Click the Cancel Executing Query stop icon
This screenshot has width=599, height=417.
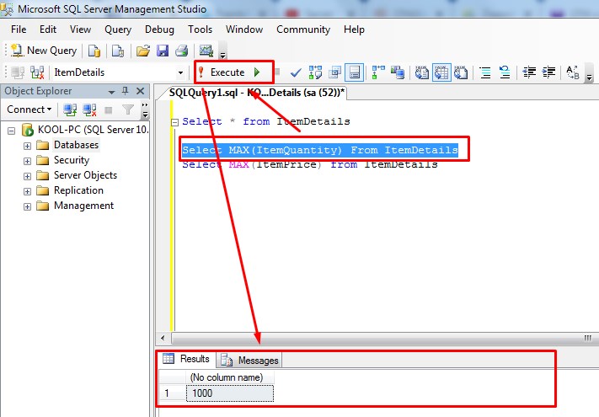point(278,72)
